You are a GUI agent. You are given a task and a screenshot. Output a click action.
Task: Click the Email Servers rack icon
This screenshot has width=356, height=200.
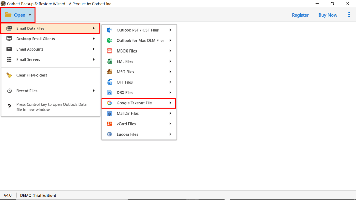point(9,59)
